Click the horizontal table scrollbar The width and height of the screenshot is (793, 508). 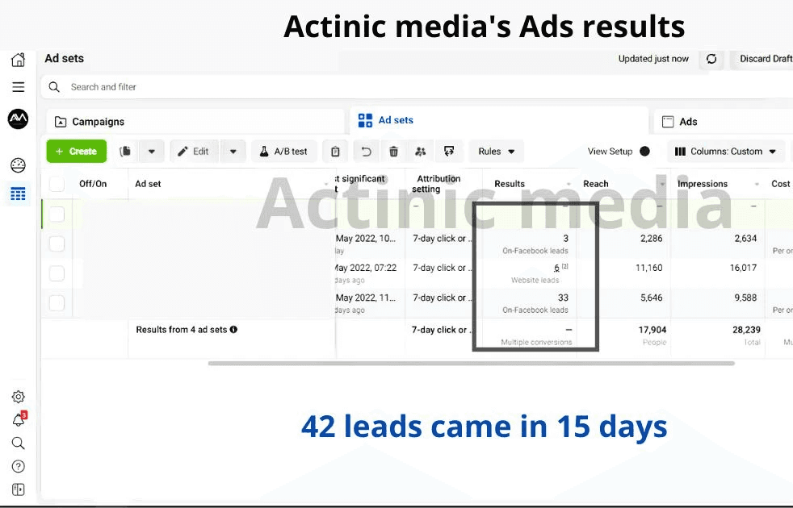pyautogui.click(x=472, y=363)
